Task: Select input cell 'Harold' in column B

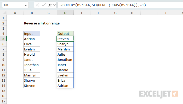Action: (x=32, y=54)
